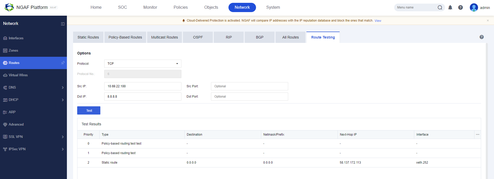Image resolution: width=494 pixels, height=179 pixels.
Task: Select the Interfaces sidebar item
Action: [16, 38]
